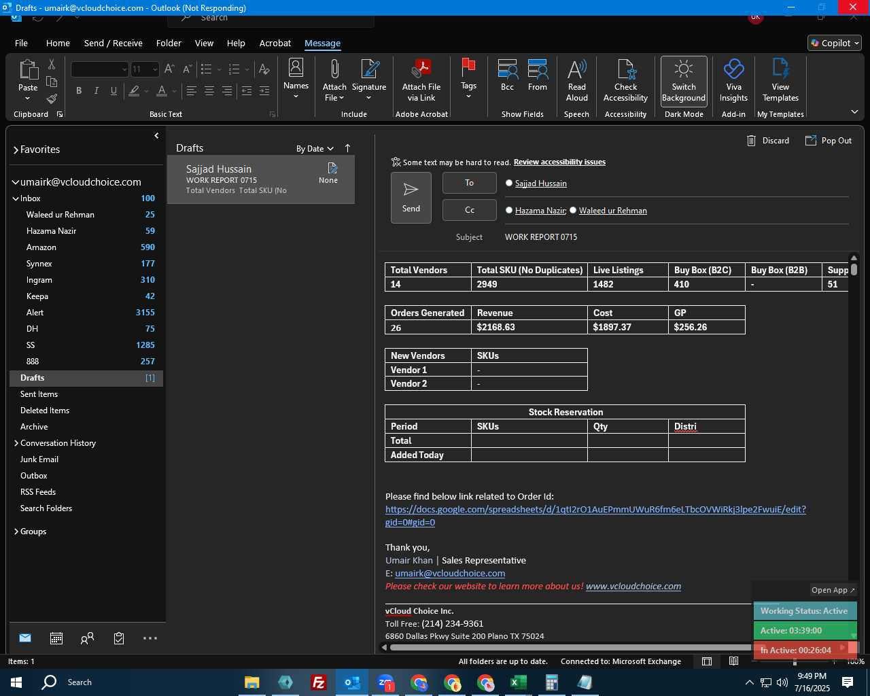Open the font name combo box

click(x=99, y=69)
